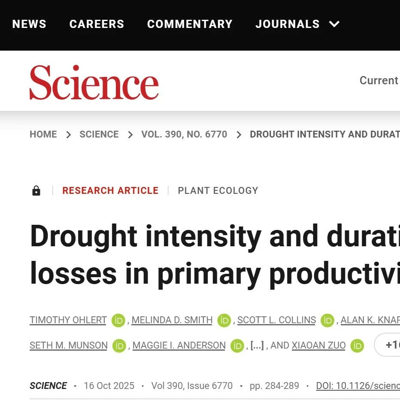This screenshot has width=400, height=401.
Task: Click the RESEARCH ARTICLE label
Action: coord(110,190)
